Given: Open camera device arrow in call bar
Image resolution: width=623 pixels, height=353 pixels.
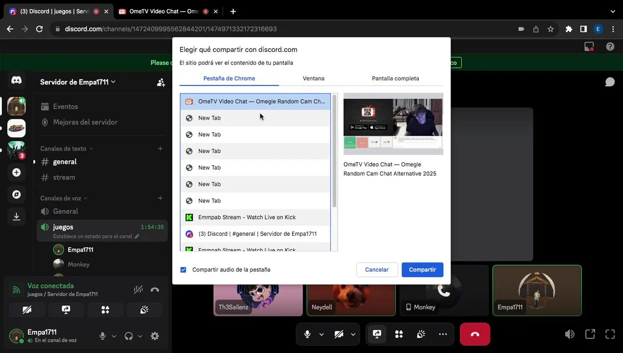Looking at the screenshot, I should point(353,334).
